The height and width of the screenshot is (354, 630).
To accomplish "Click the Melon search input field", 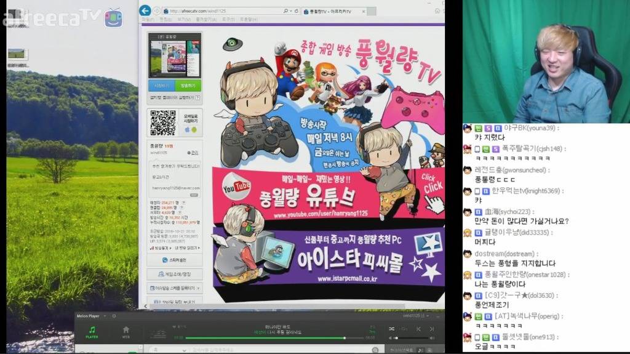I will click(281, 350).
